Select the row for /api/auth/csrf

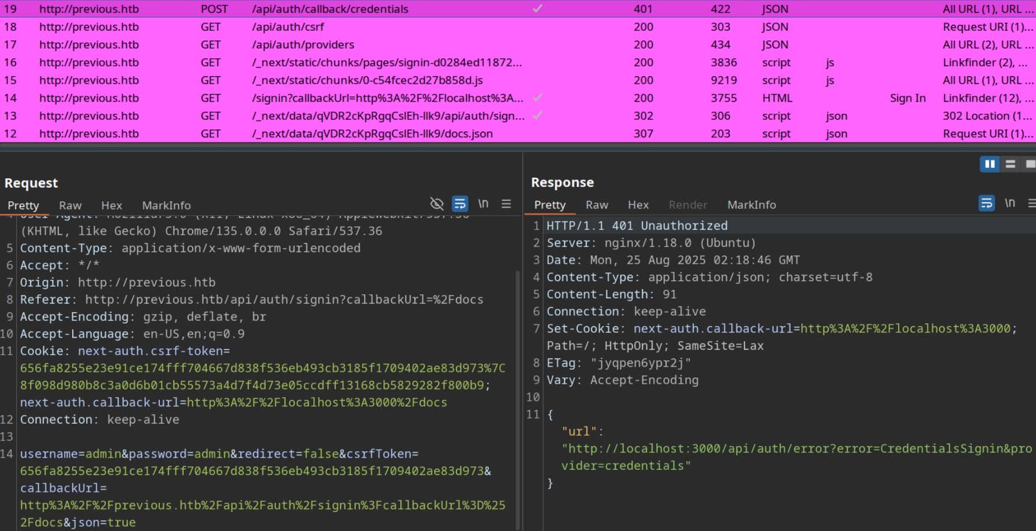pyautogui.click(x=518, y=27)
